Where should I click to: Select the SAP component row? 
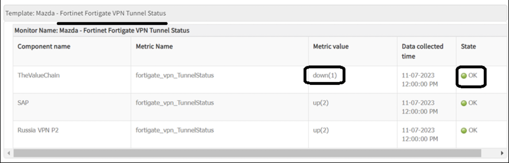[23, 103]
